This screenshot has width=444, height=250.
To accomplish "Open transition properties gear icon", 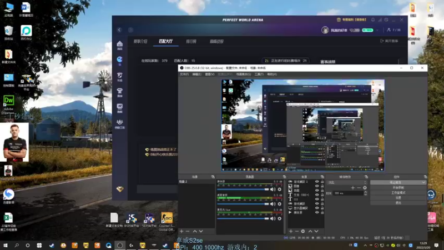I will [x=365, y=188].
